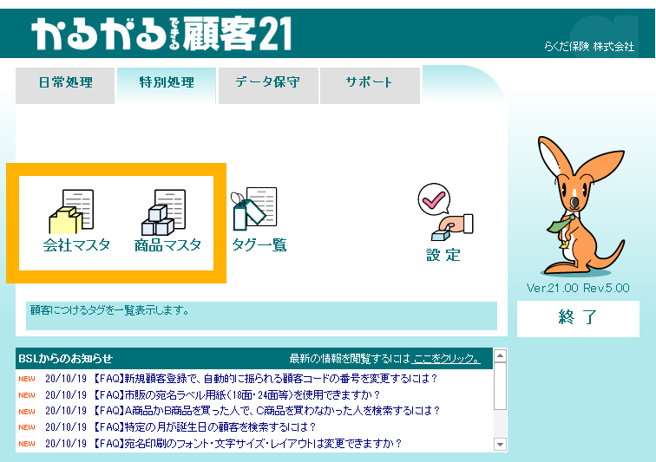Click the らくだ保険 株式会社 company name

[589, 47]
